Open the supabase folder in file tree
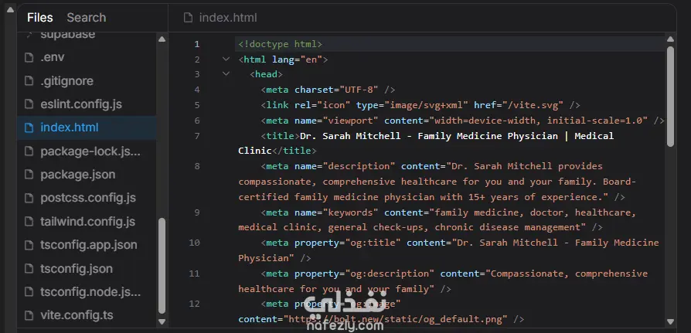This screenshot has height=333, width=691. 68,34
